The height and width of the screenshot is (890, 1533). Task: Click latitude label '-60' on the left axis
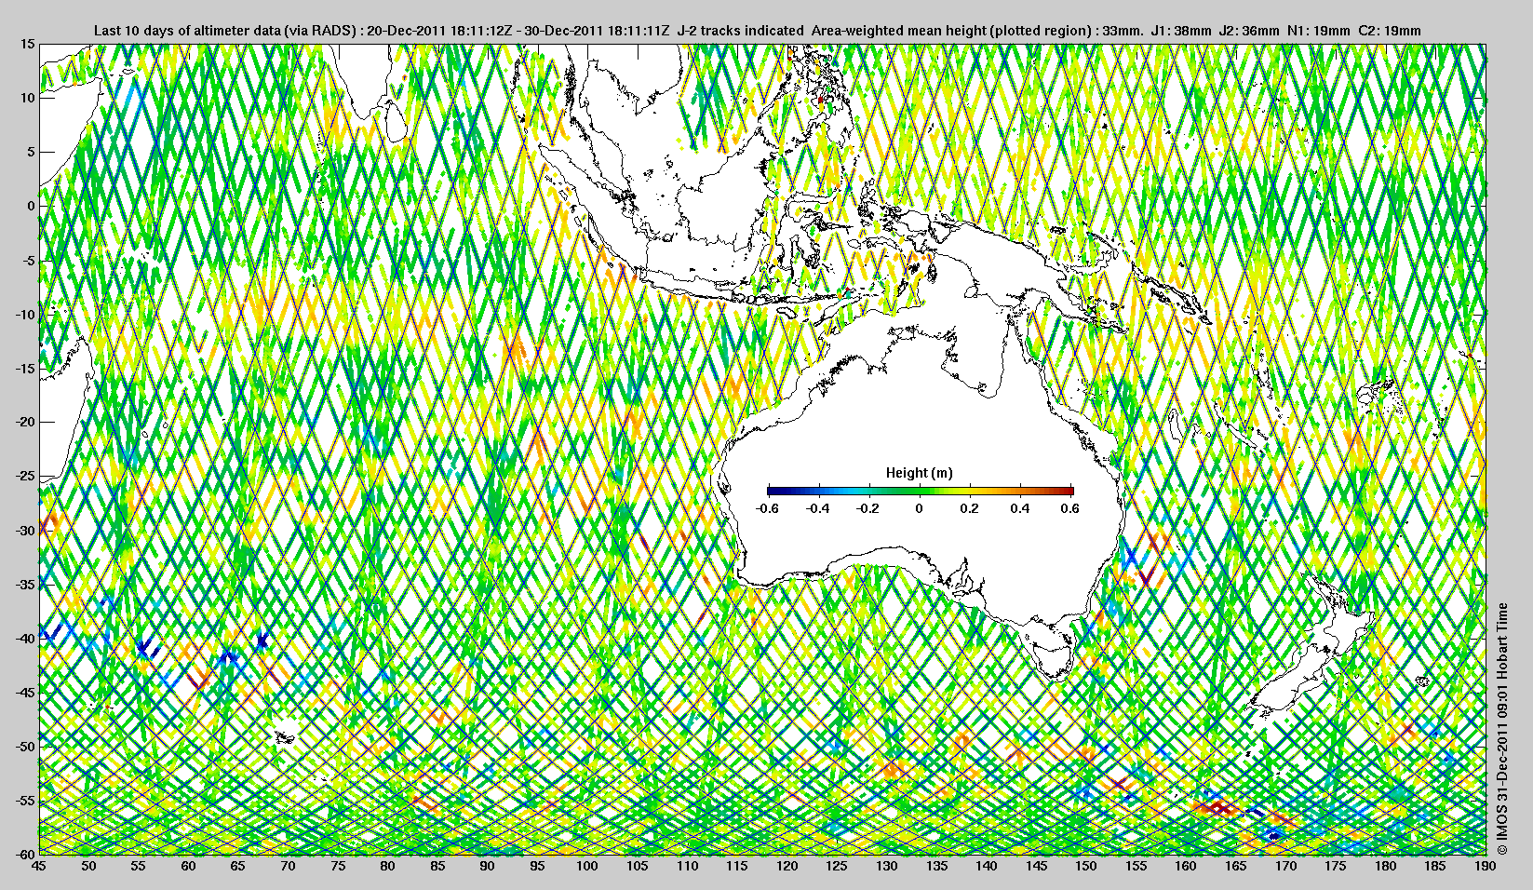[25, 853]
